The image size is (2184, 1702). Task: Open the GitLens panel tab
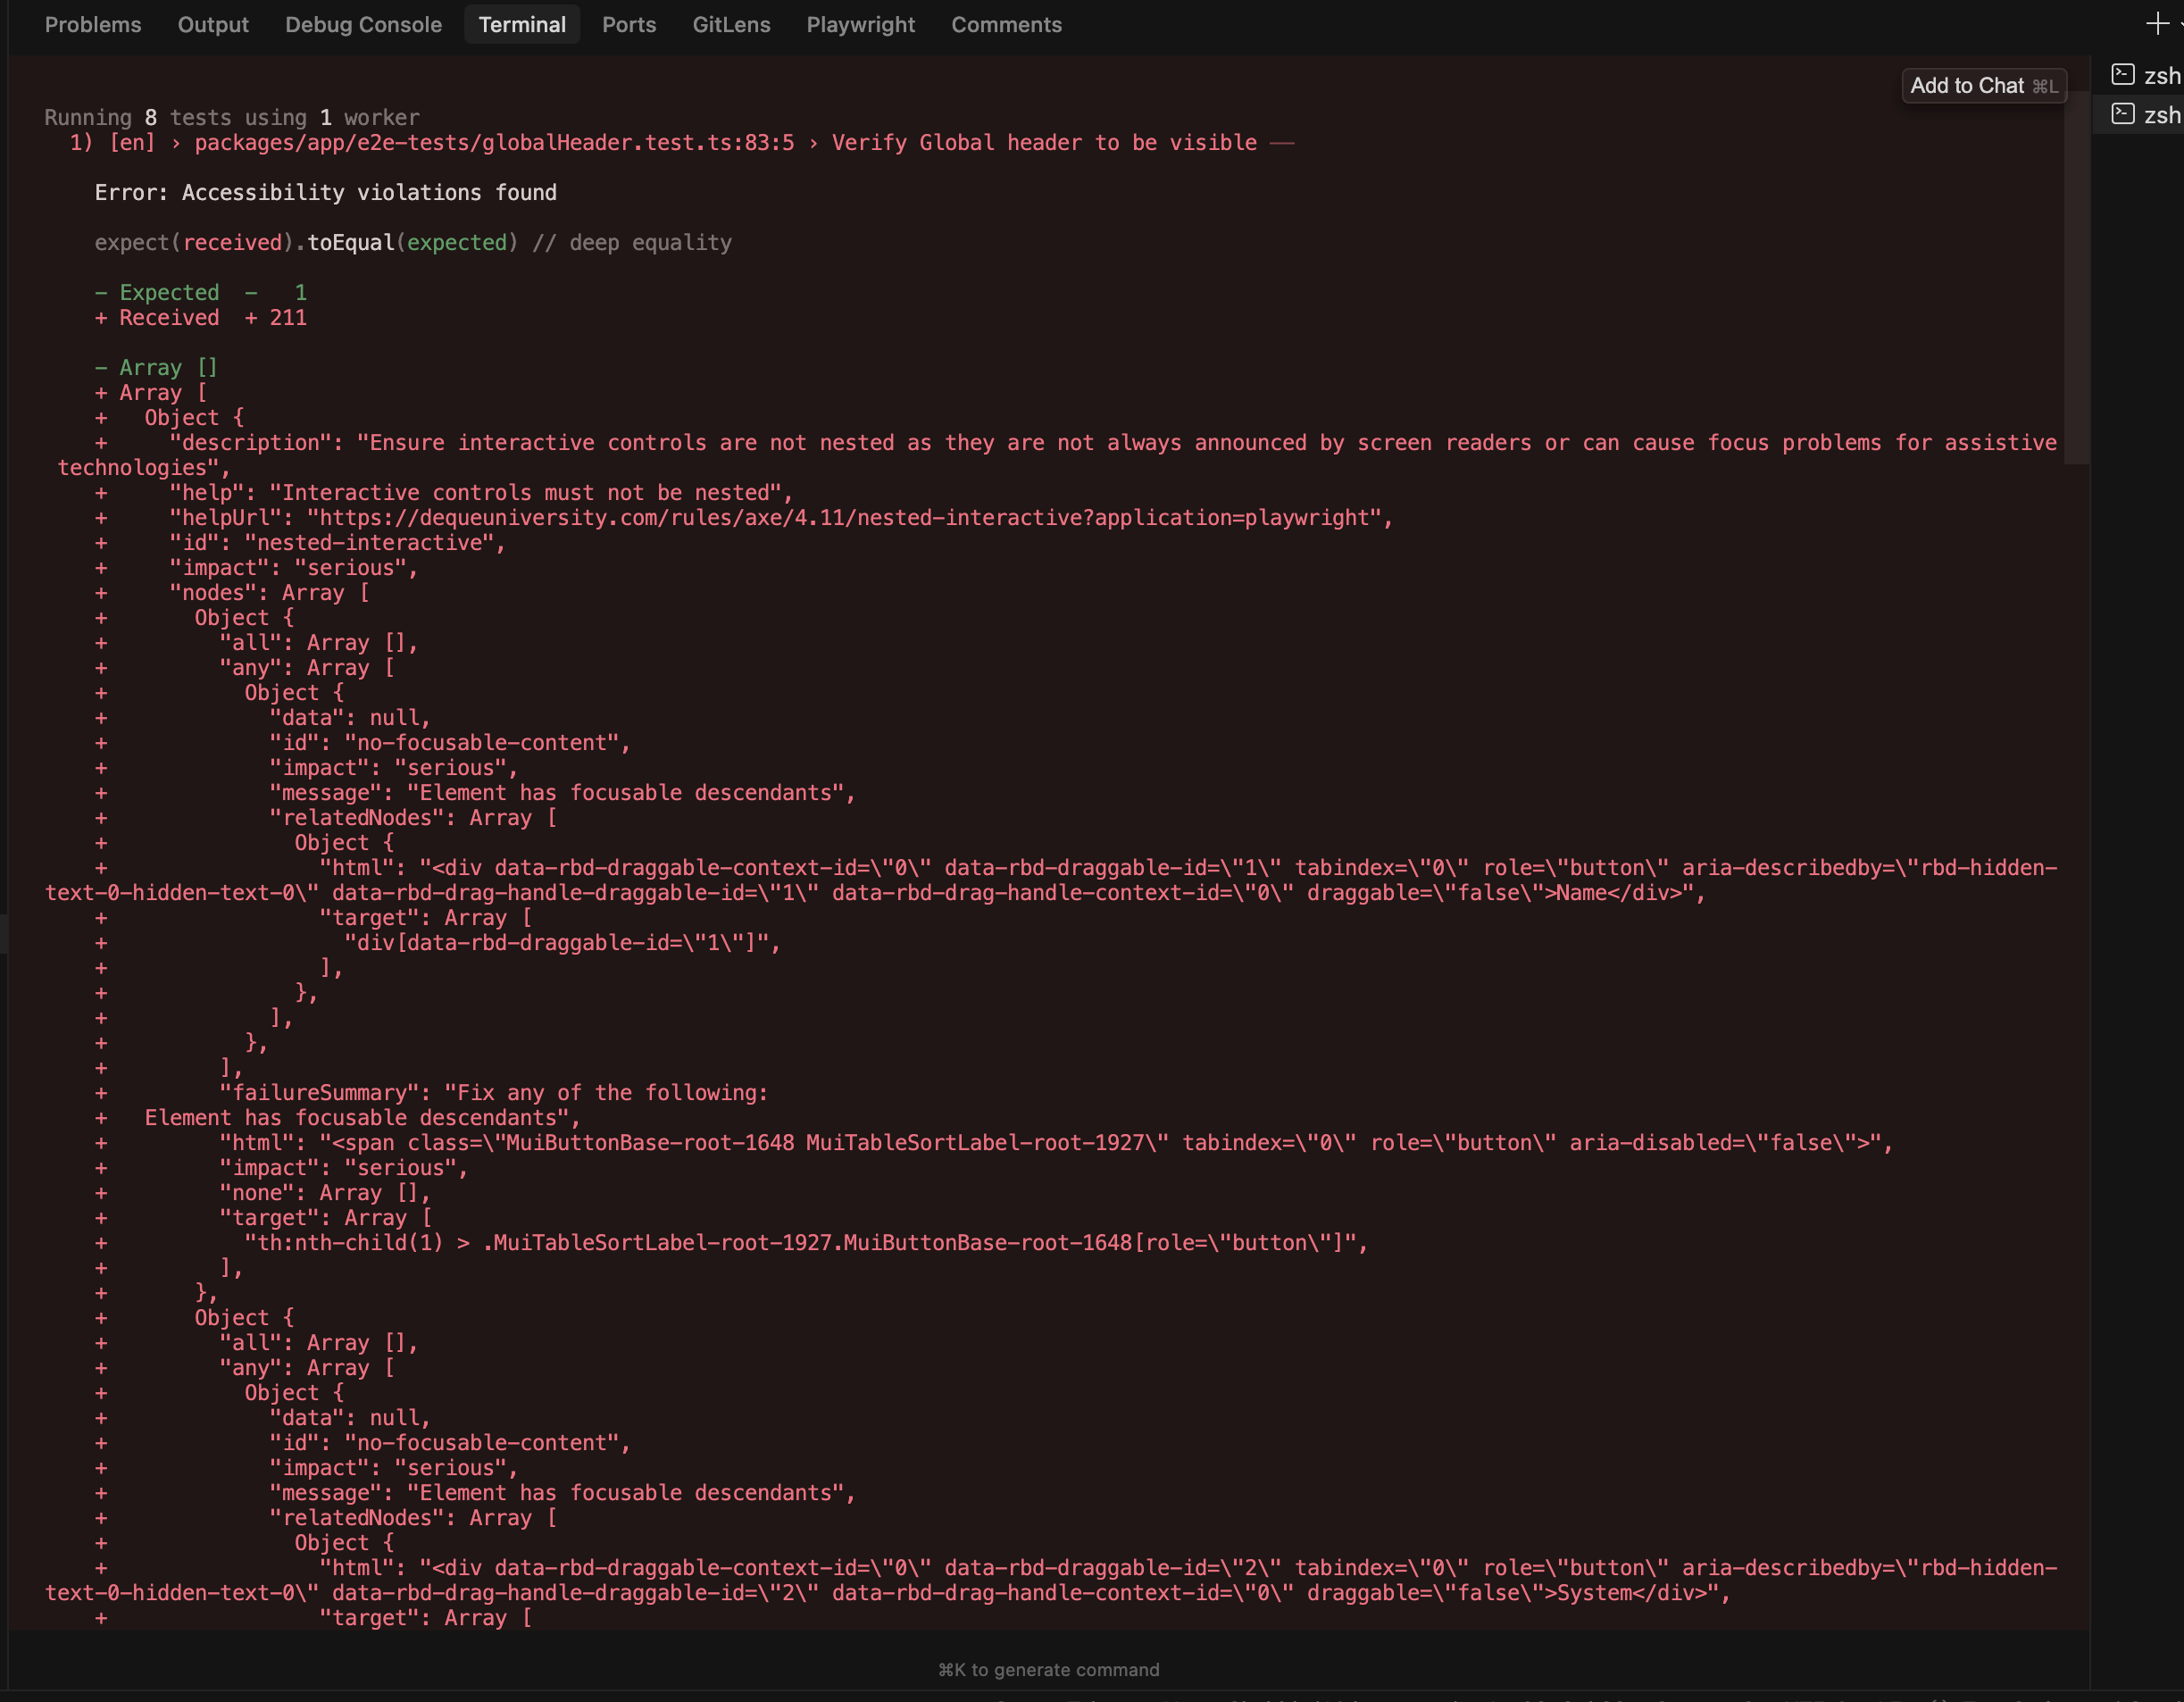pyautogui.click(x=731, y=25)
